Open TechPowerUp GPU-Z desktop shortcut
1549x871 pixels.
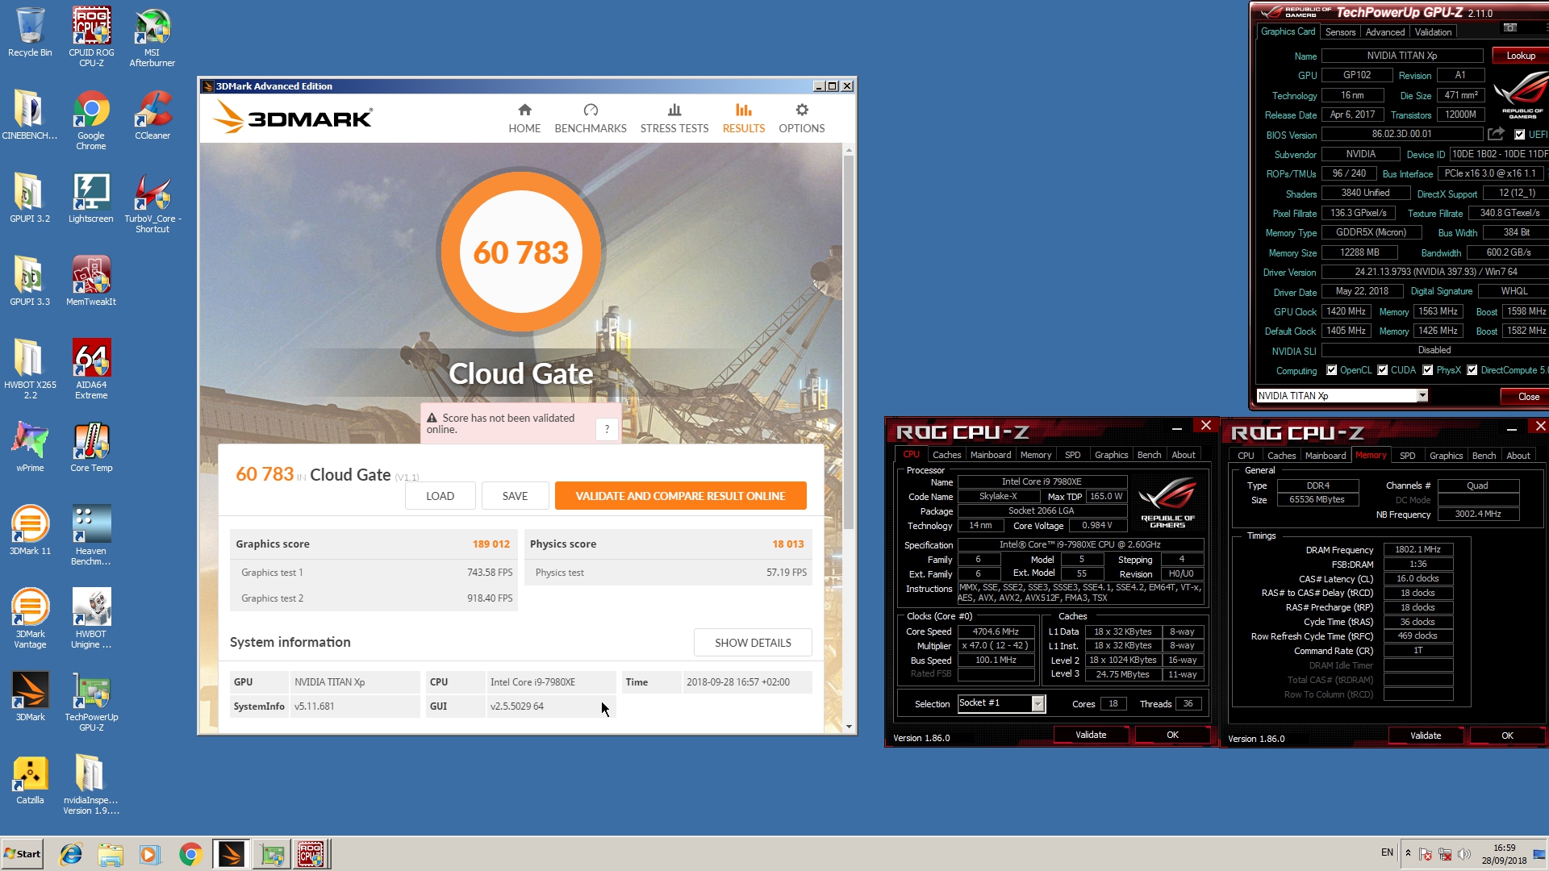click(91, 701)
